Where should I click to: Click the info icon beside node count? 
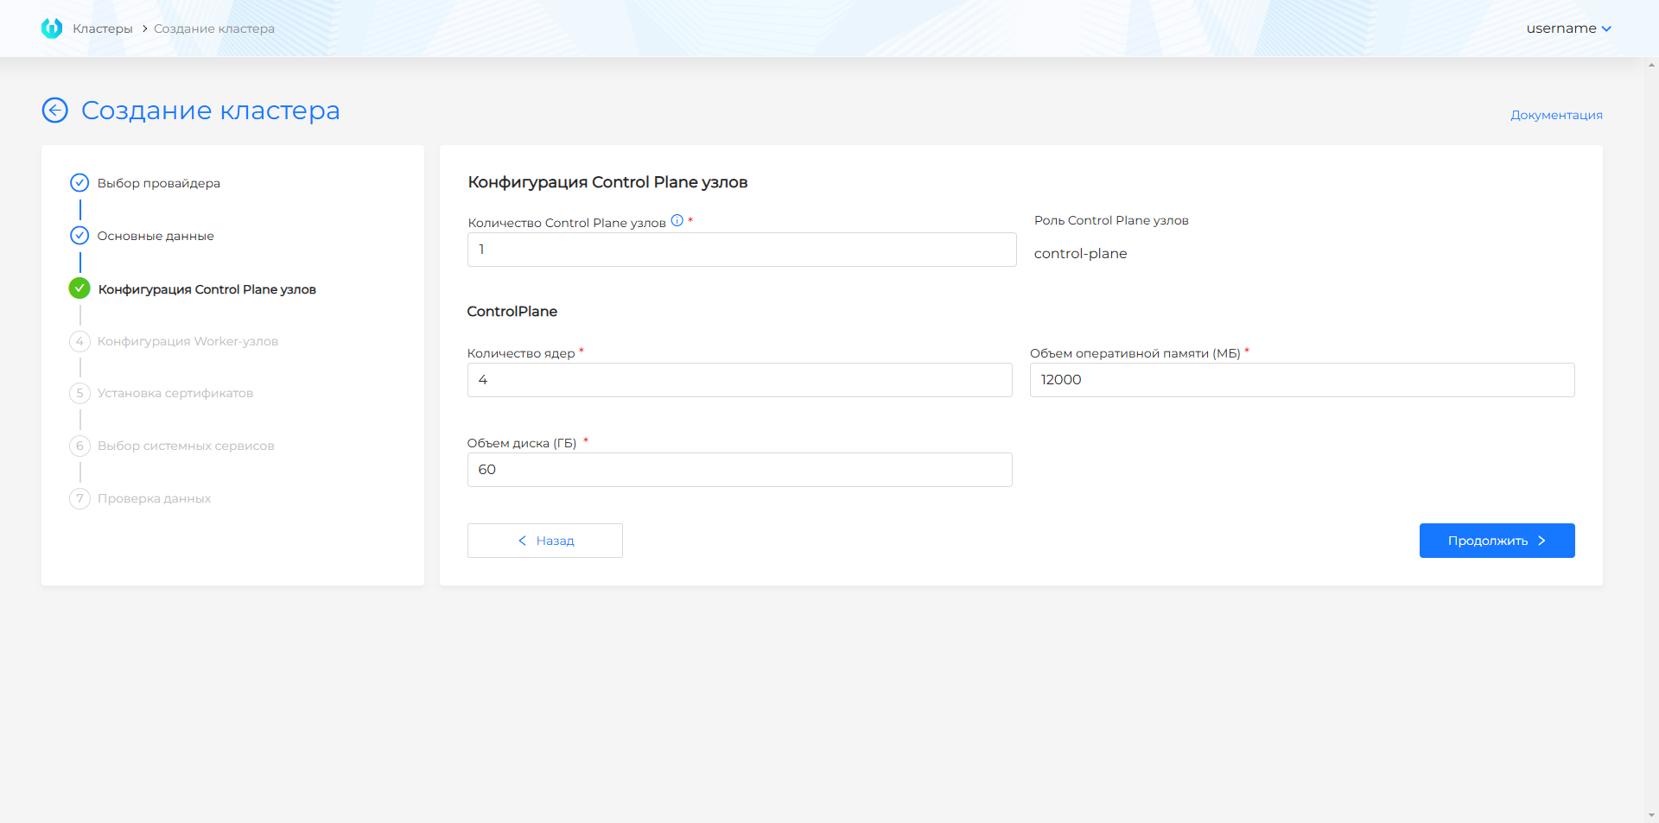pos(677,221)
